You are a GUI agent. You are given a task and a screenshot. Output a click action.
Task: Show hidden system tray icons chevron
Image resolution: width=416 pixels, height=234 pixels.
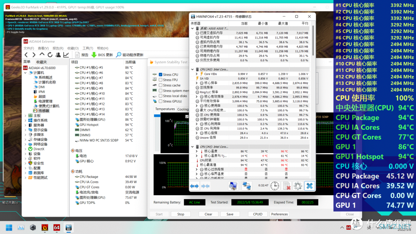(x=342, y=227)
